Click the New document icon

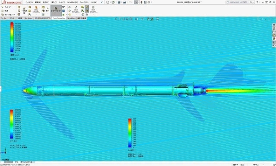(108, 2)
